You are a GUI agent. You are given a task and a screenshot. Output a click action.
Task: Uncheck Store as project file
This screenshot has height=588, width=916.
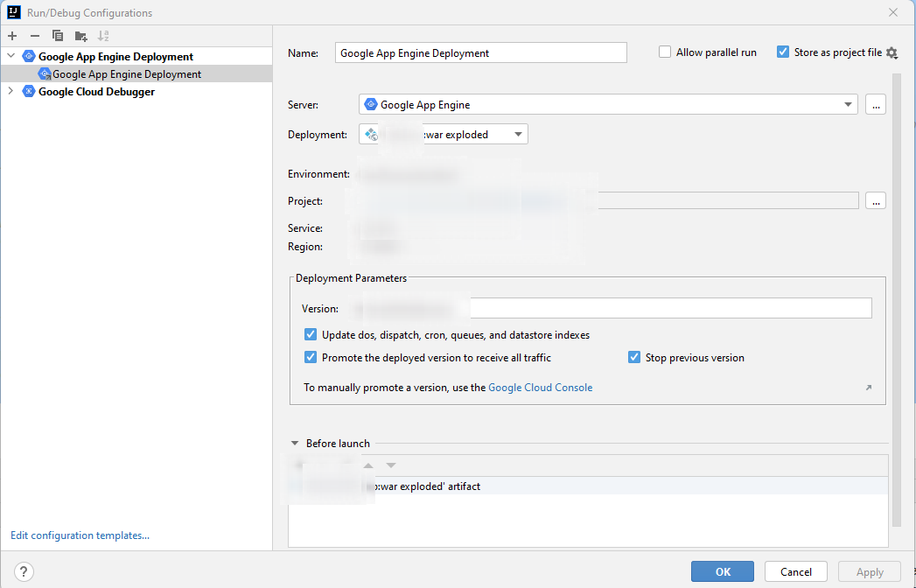(x=783, y=52)
